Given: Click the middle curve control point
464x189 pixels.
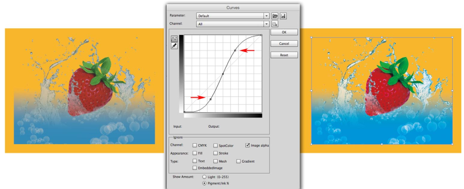Looking at the screenshot, I should tap(223, 74).
